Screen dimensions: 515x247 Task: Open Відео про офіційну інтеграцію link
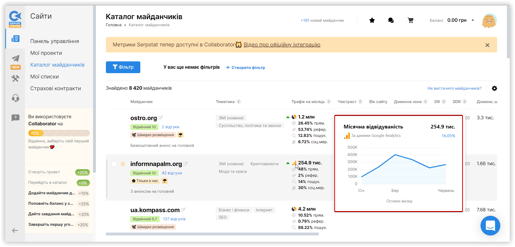tap(282, 45)
